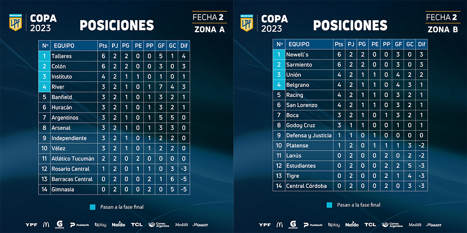This screenshot has width=467, height=233.
Task: Click the LPF shield logo in Zona B panel
Action: coord(247,22)
